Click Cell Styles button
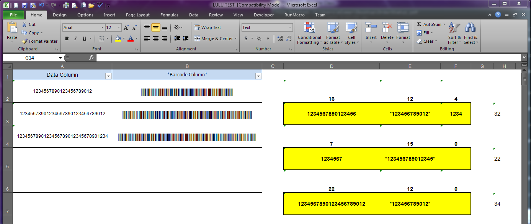Image resolution: width=531 pixels, height=224 pixels. click(351, 34)
